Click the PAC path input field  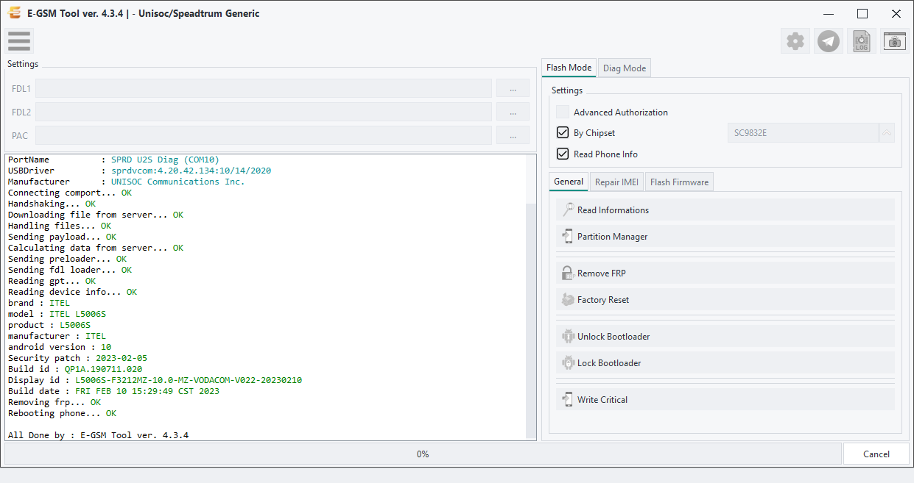[264, 135]
